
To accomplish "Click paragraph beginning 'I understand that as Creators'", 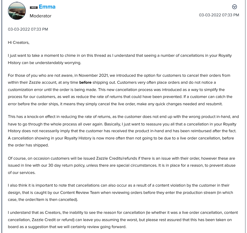I will (123, 220).
